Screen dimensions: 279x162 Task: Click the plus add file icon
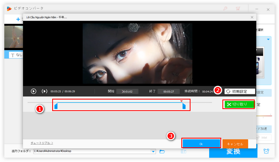coord(18,19)
